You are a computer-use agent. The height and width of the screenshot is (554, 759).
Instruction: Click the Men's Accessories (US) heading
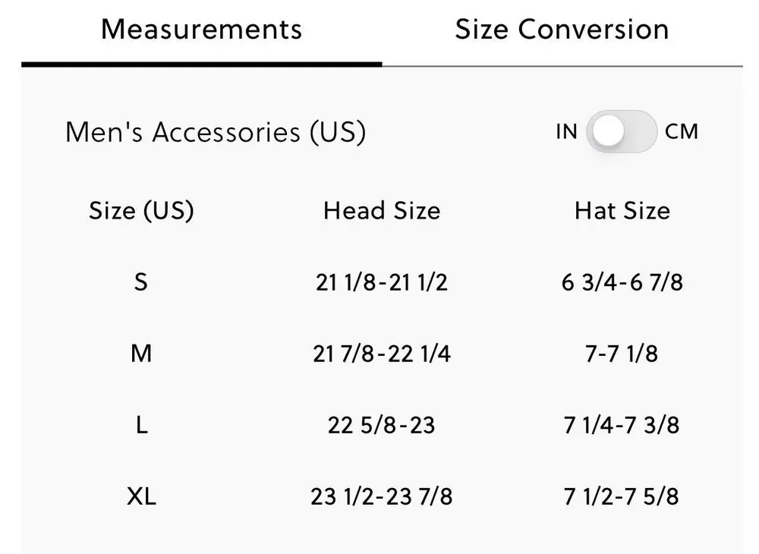pos(216,132)
